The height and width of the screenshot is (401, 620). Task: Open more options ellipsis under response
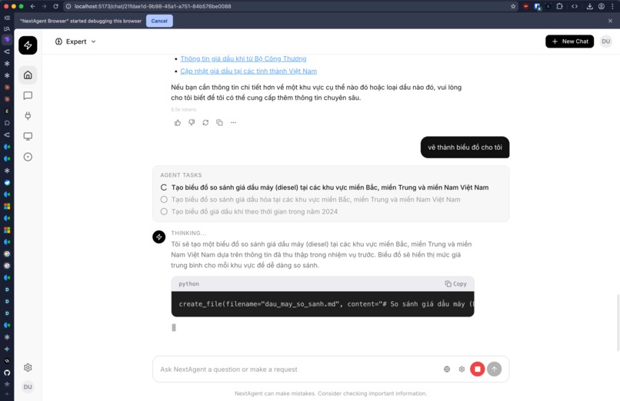(x=233, y=123)
